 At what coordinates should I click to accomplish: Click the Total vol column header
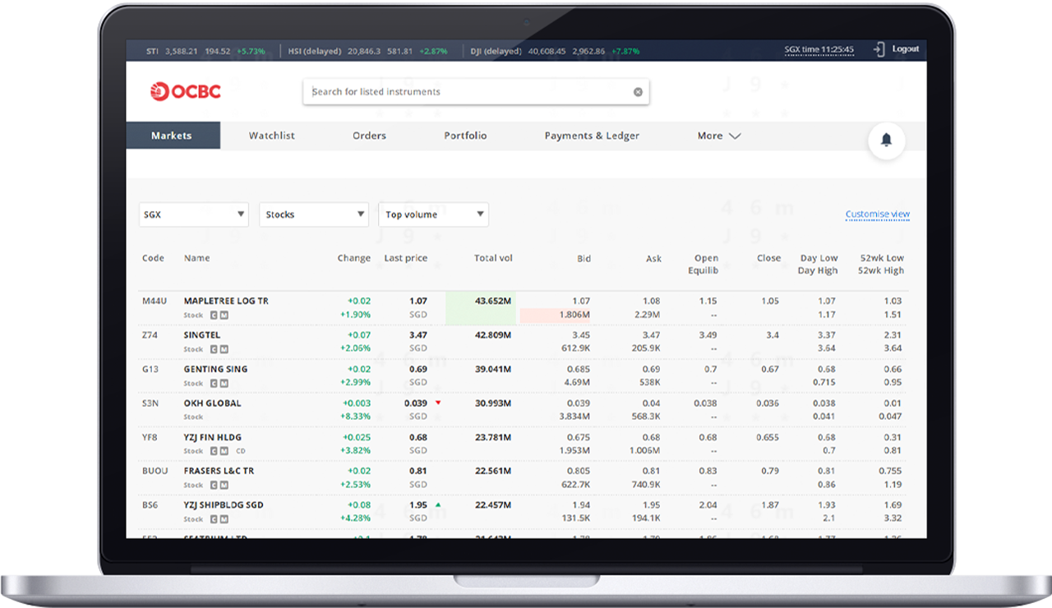pyautogui.click(x=493, y=258)
